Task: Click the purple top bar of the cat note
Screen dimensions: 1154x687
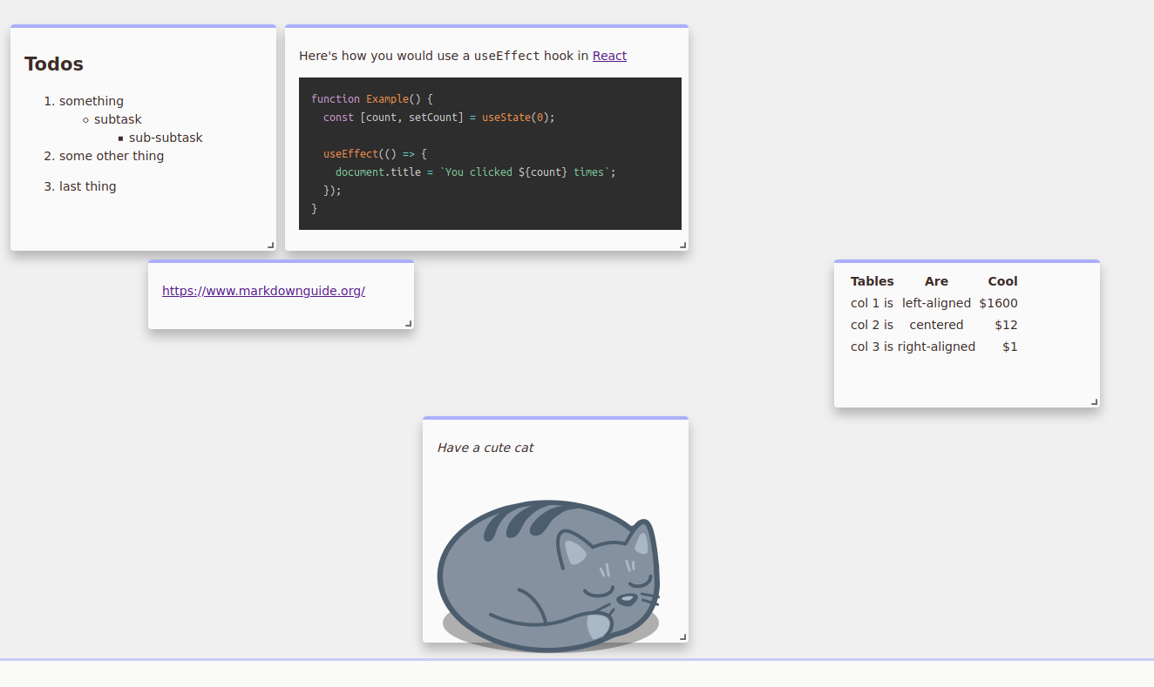Action: (555, 418)
